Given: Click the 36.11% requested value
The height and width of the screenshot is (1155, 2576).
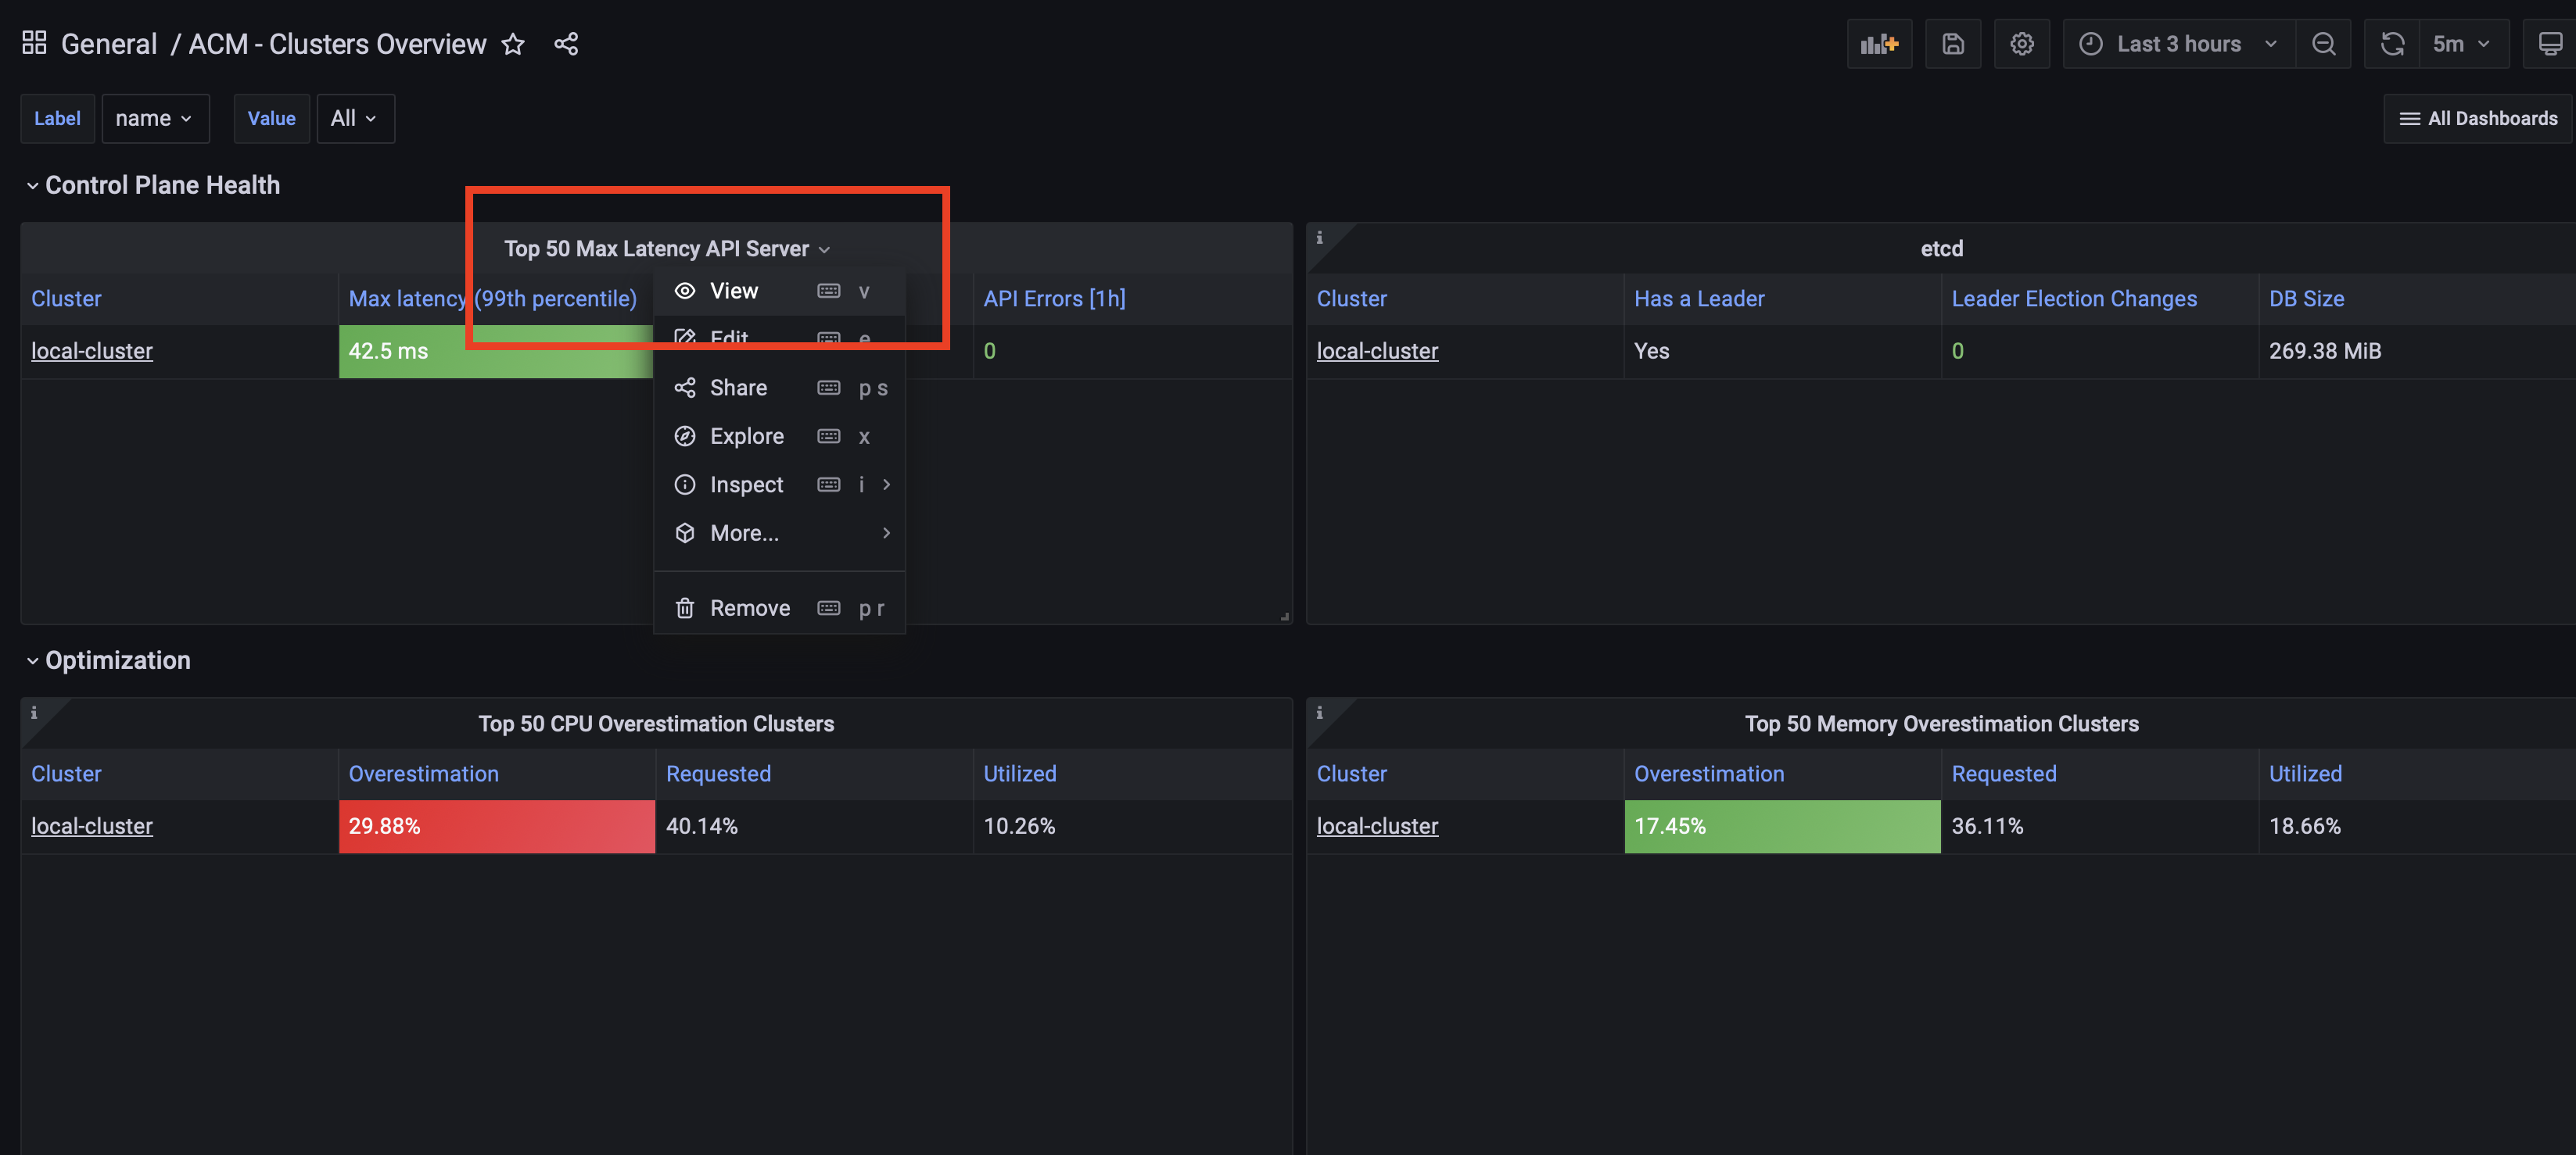Looking at the screenshot, I should point(1987,826).
